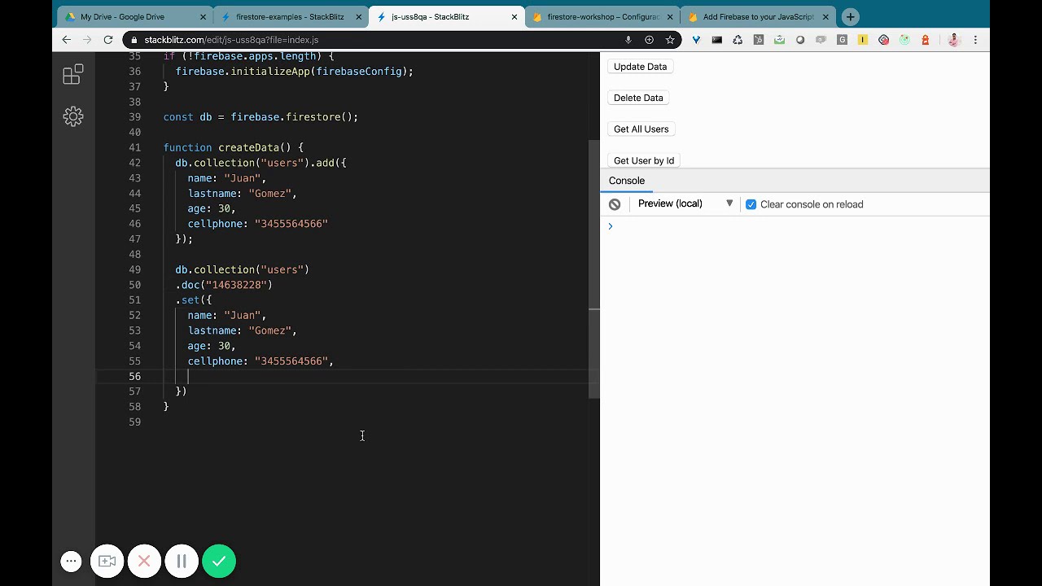This screenshot has height=586, width=1042.
Task: Click the Get User by Id button
Action: [643, 160]
